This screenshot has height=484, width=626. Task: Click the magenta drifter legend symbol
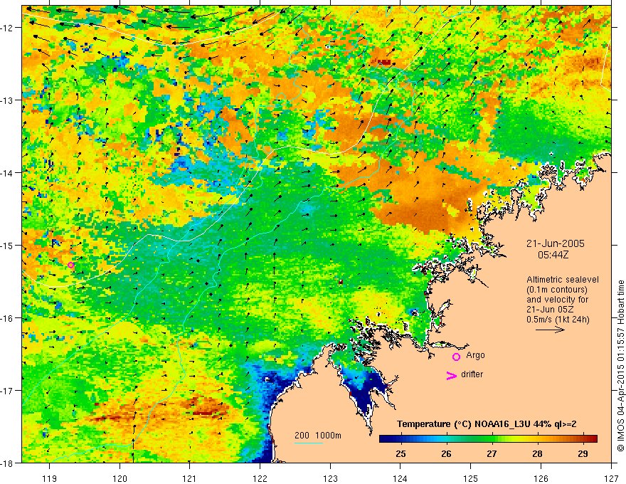(451, 375)
